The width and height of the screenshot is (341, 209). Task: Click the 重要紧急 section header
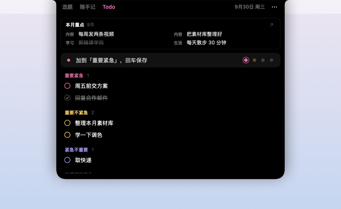74,76
